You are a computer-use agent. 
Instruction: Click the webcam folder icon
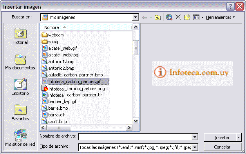point(45,35)
